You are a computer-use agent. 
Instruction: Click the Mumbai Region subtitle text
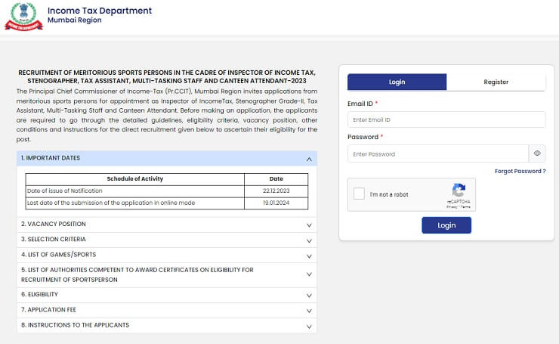coord(75,20)
